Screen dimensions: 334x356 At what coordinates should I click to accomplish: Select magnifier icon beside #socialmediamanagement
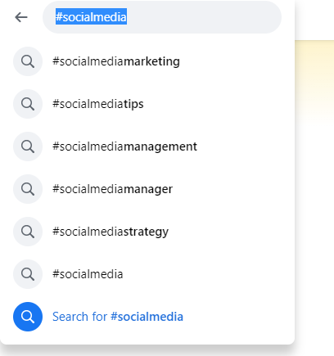(28, 146)
